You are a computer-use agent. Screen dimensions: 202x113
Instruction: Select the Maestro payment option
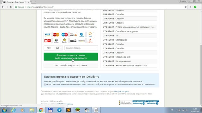tap(64, 35)
